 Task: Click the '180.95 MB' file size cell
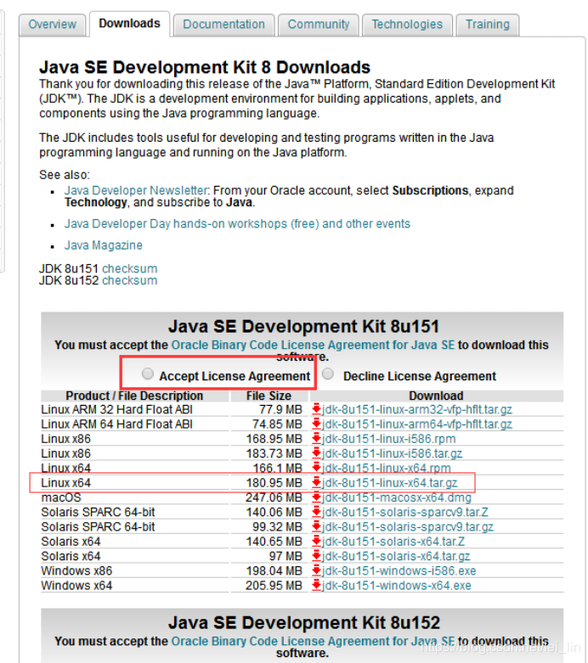tap(274, 483)
